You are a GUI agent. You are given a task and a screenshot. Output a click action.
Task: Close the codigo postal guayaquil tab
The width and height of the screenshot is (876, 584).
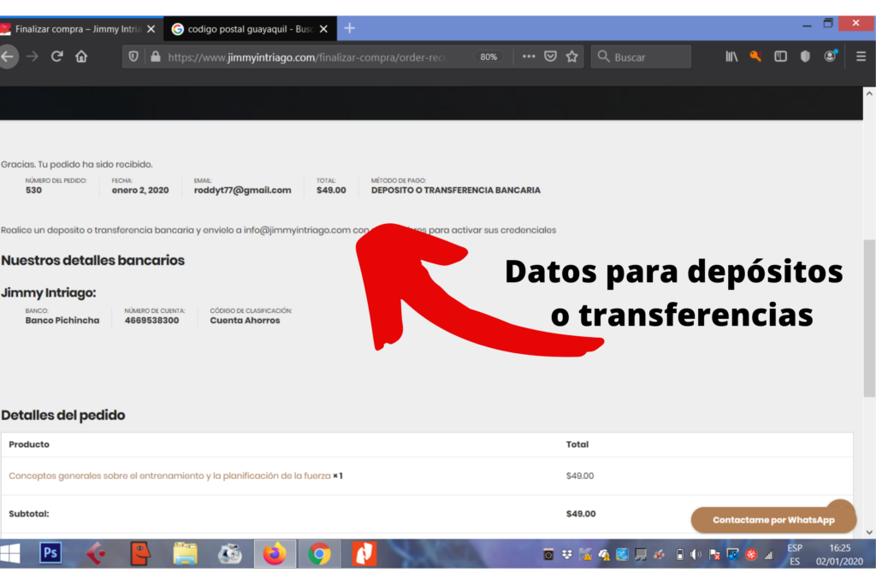point(323,29)
